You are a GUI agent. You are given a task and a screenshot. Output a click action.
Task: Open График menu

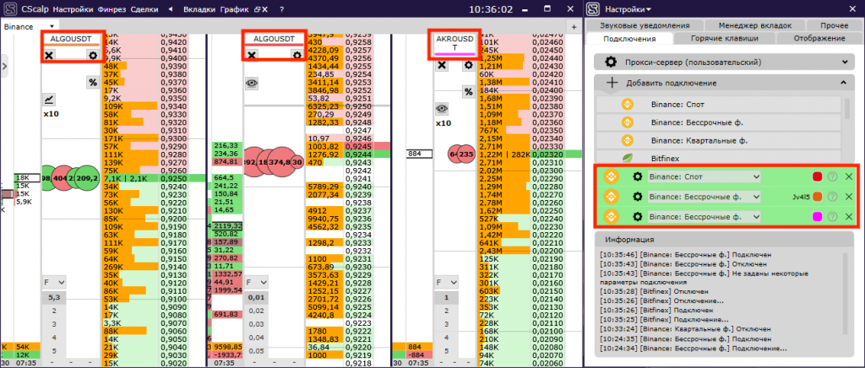pos(234,9)
